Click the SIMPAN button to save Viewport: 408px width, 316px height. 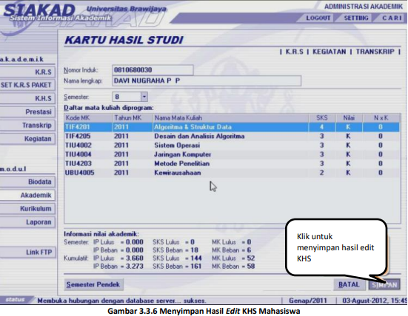tap(384, 285)
